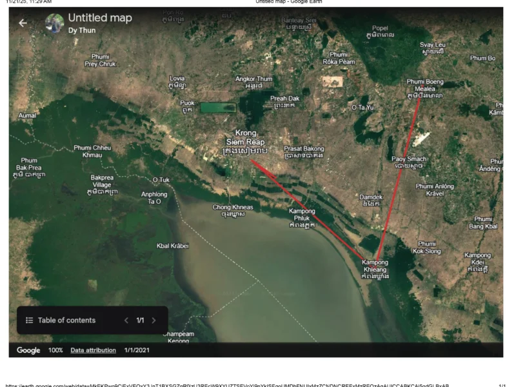Click the Phumi Boeng Mealea label
This screenshot has width=516, height=387.
click(x=425, y=88)
